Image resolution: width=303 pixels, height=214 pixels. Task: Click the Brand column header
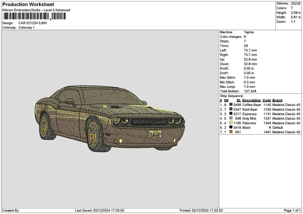[277, 100]
